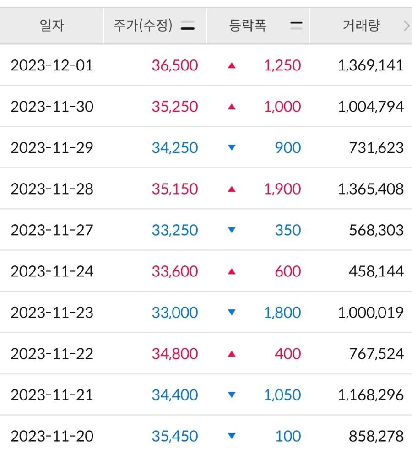Click the down arrow for 2023-11-23
The height and width of the screenshot is (454, 412).
tap(232, 312)
